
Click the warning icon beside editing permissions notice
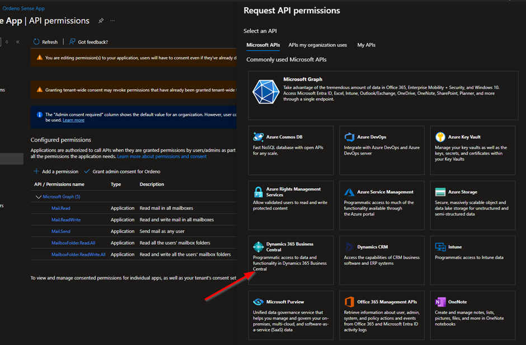coord(40,57)
